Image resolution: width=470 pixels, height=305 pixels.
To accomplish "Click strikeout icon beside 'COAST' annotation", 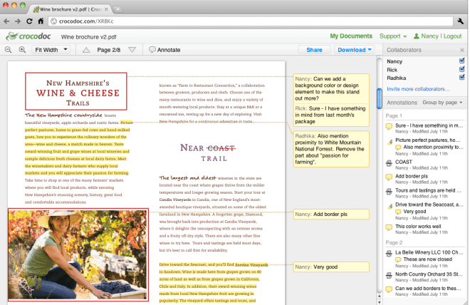I will [x=389, y=163].
